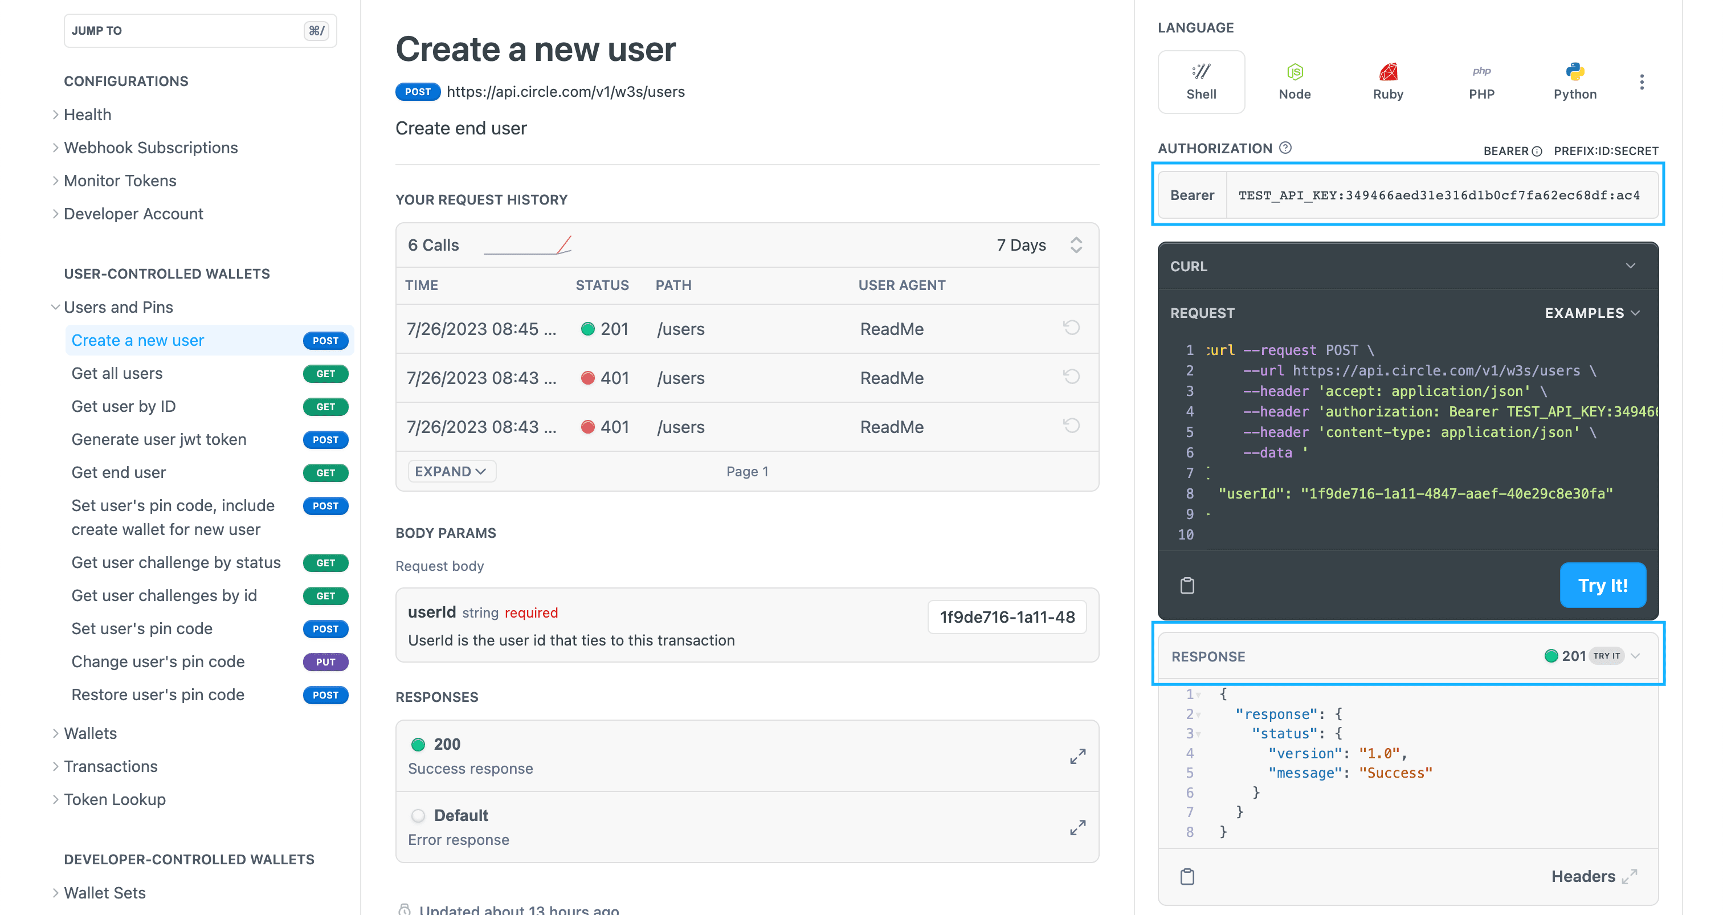The width and height of the screenshot is (1723, 915).
Task: Replay the 201 /users request icon
Action: (x=1072, y=328)
